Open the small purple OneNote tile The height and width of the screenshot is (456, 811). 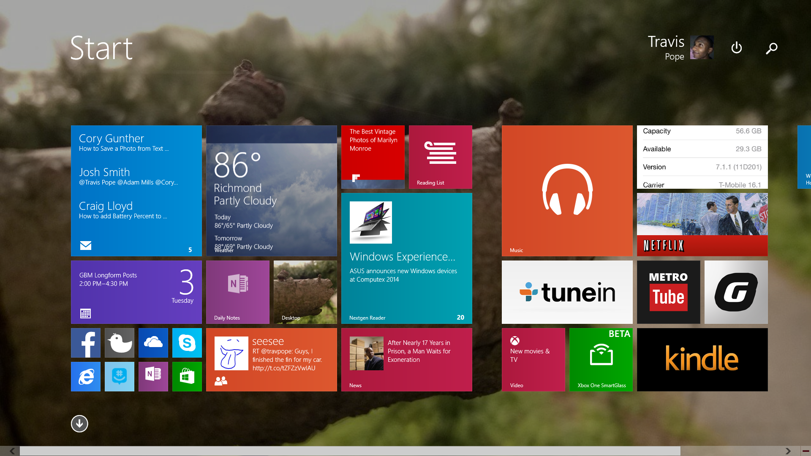(153, 377)
